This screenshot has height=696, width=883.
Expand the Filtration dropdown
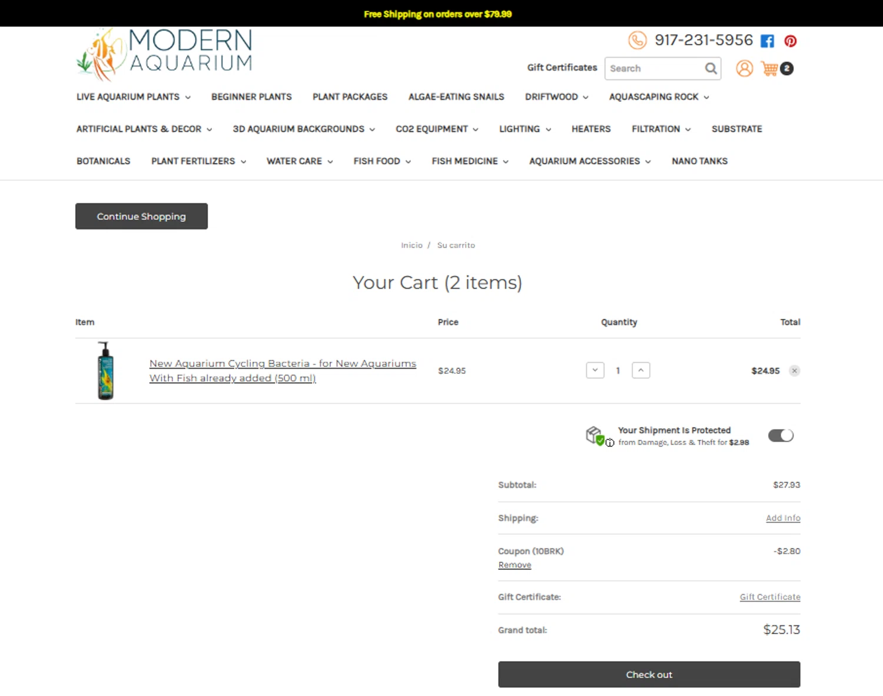click(x=661, y=129)
